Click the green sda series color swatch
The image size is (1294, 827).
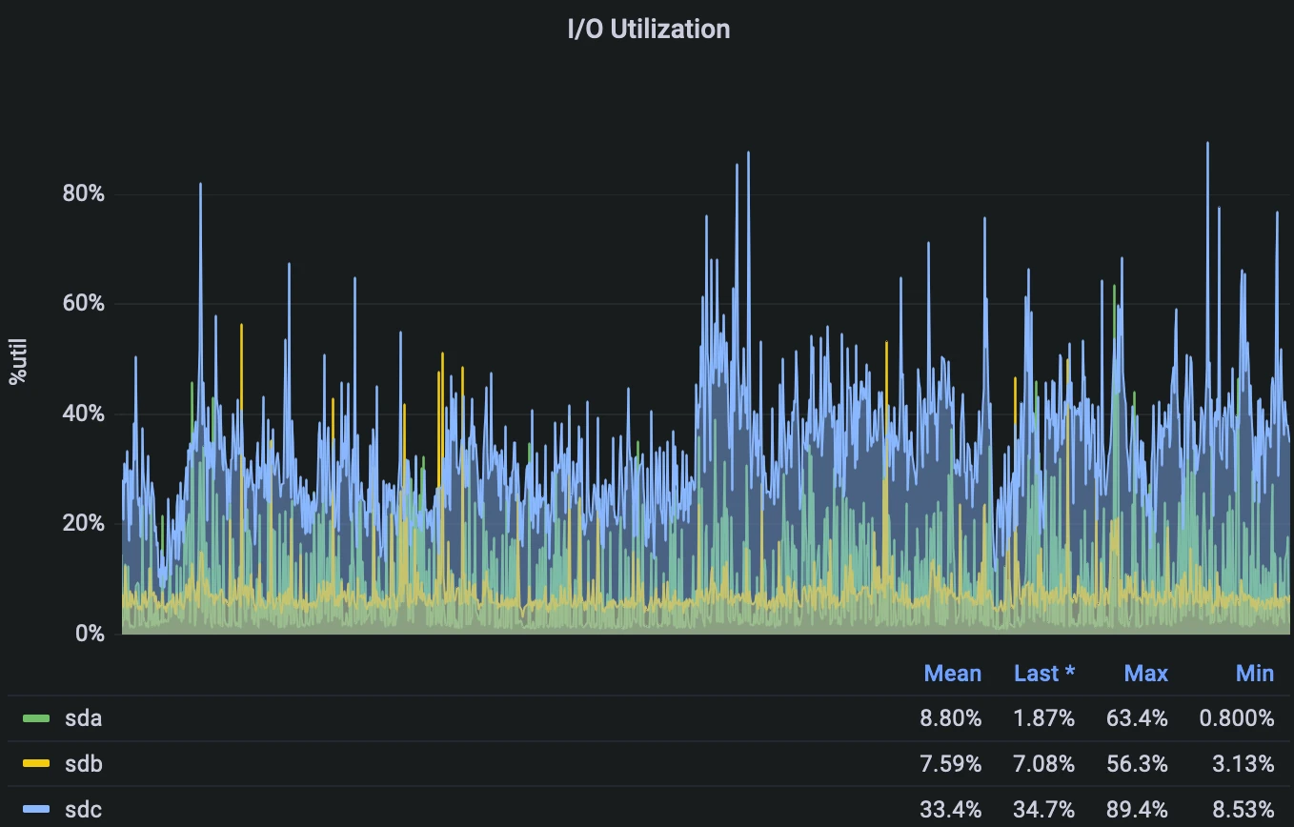click(x=36, y=718)
